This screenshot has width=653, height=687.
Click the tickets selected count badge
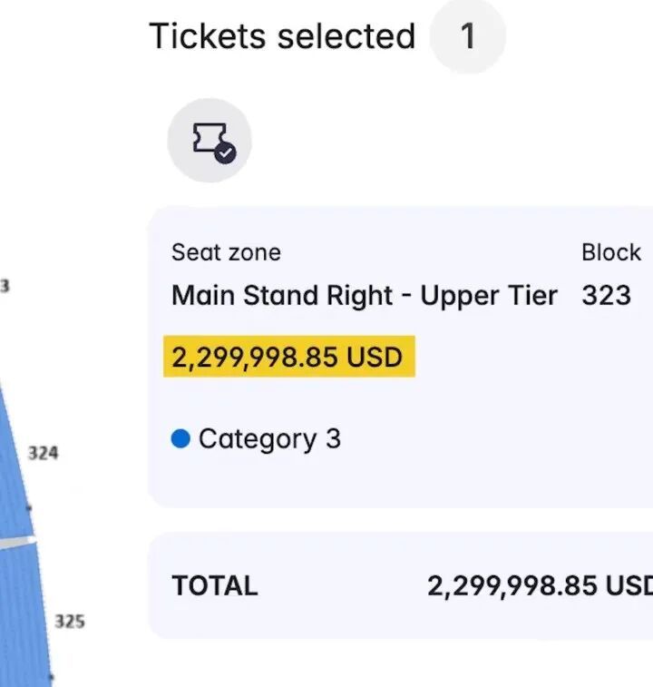[467, 37]
